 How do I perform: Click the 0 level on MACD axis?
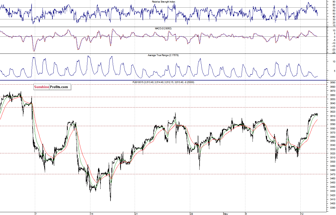click(334, 37)
